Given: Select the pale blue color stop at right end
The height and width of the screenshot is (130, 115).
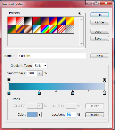Looking at the screenshot, I should (x=104, y=92).
